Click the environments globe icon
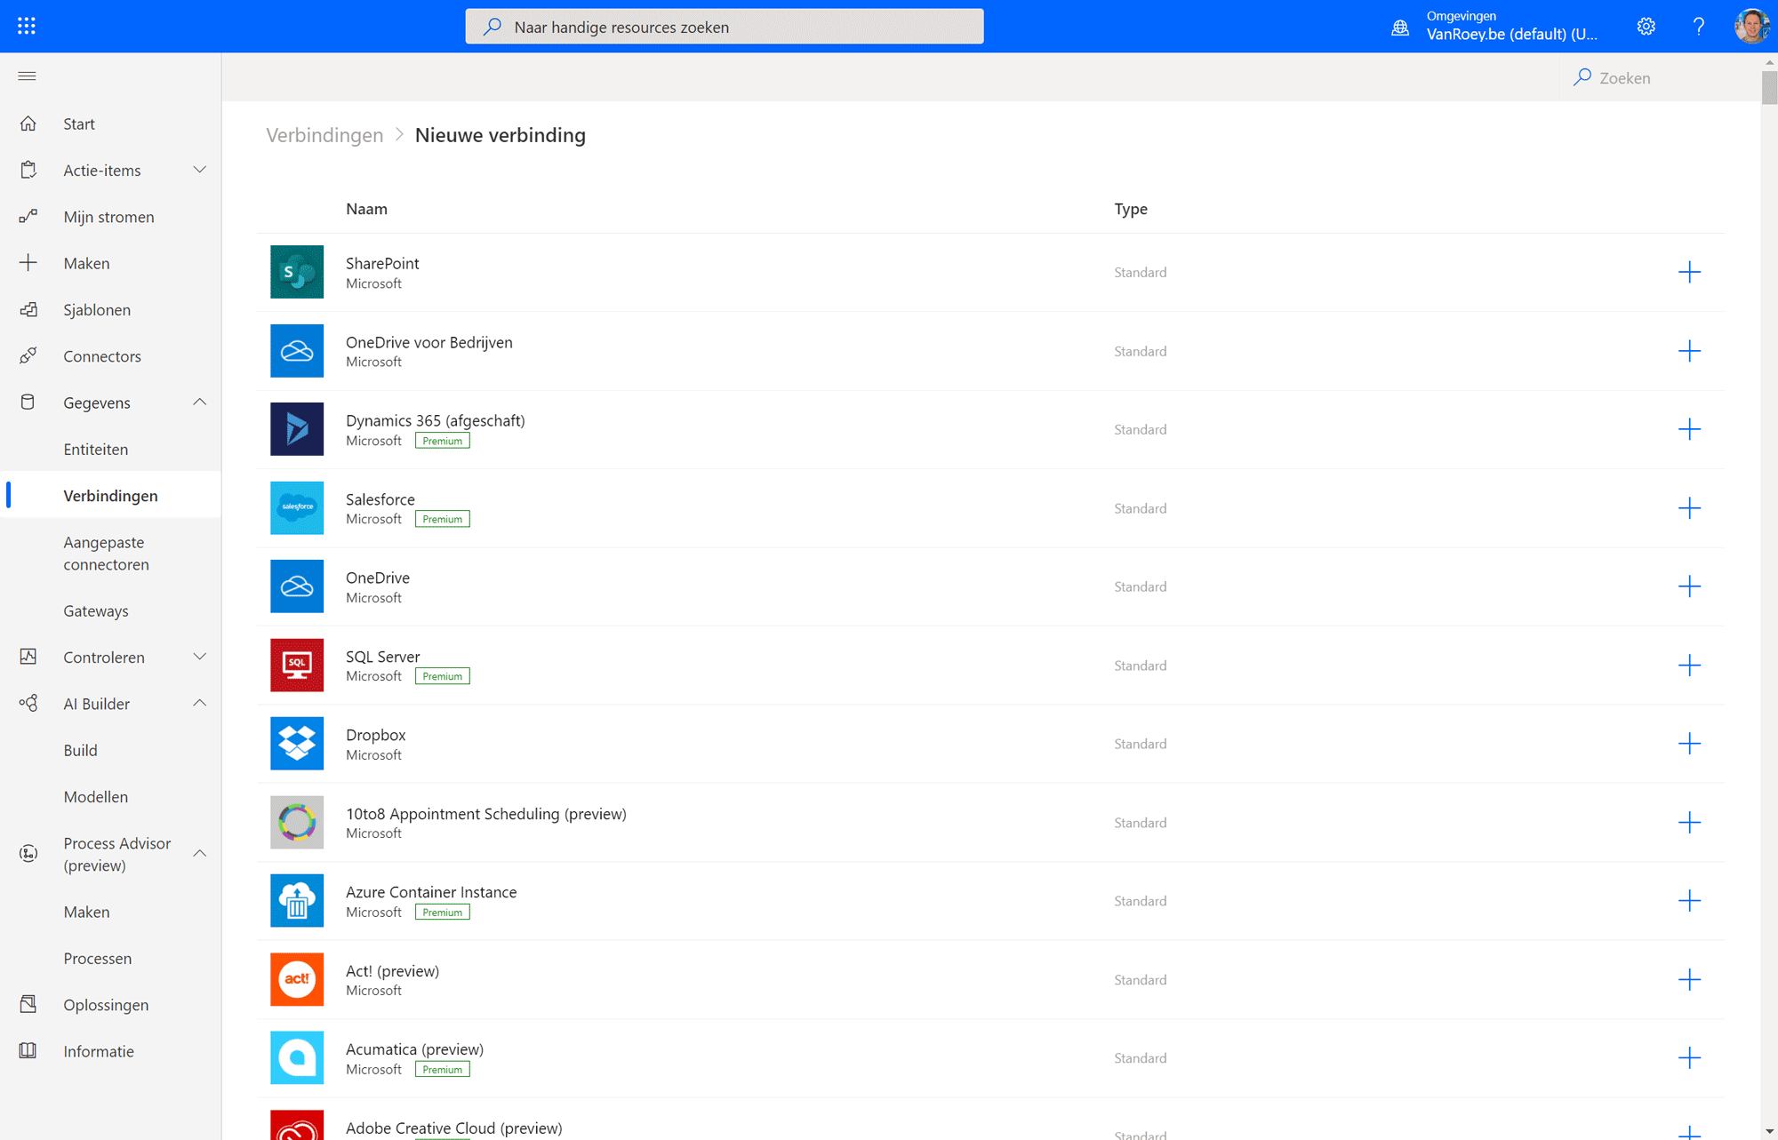The height and width of the screenshot is (1140, 1778). (1400, 28)
